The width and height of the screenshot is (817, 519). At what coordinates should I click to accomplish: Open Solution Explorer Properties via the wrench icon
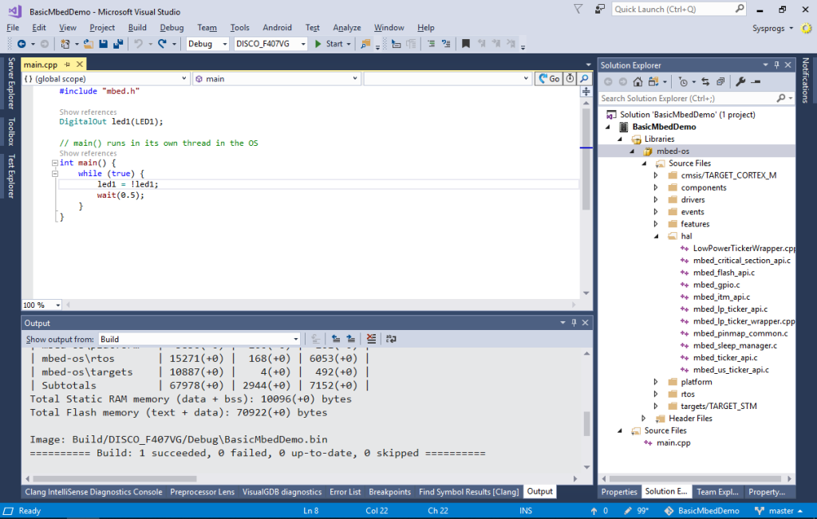pos(740,81)
